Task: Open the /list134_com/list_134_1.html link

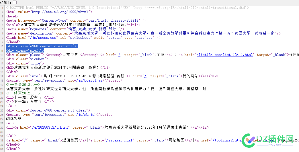Action: (225, 55)
